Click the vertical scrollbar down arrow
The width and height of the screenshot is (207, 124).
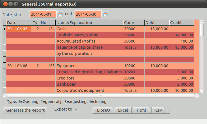click(x=201, y=91)
